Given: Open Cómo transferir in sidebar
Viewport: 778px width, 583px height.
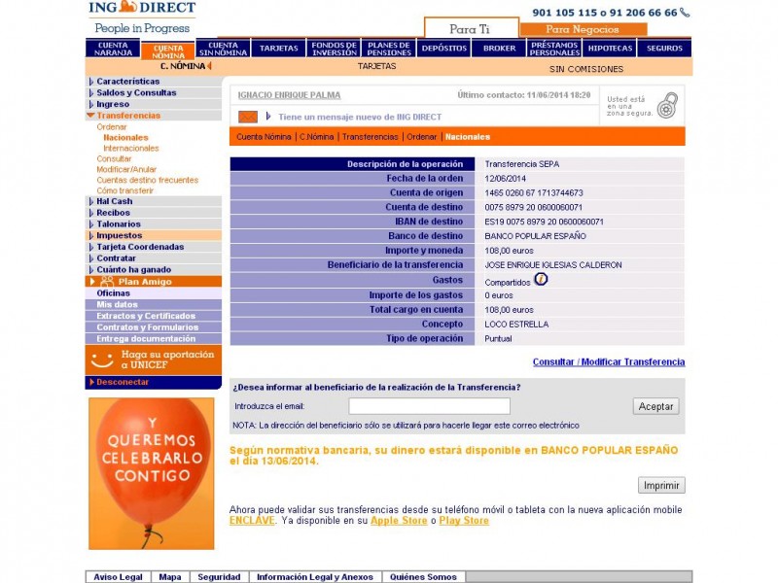Looking at the screenshot, I should (125, 190).
